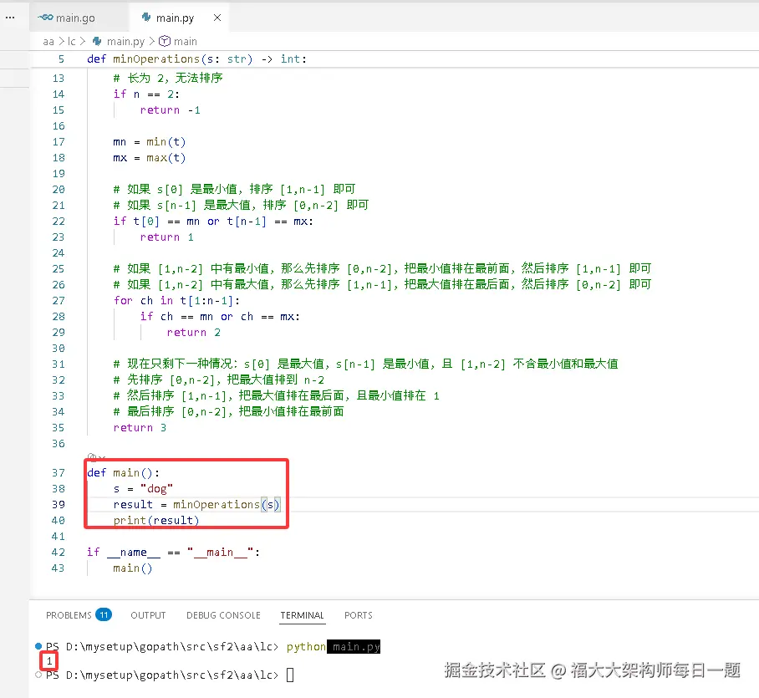Click the 'mn = min(t)' line
Screen dimensions: 759x698
(x=149, y=142)
